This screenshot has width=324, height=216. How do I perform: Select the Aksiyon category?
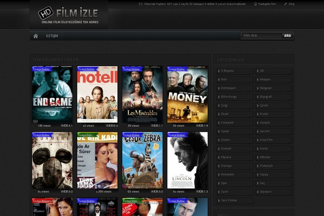tap(274, 79)
